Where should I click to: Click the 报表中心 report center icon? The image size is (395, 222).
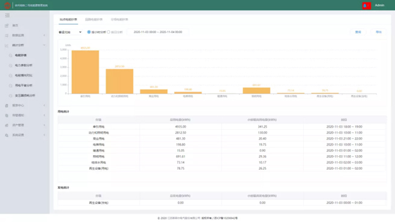tap(7, 105)
